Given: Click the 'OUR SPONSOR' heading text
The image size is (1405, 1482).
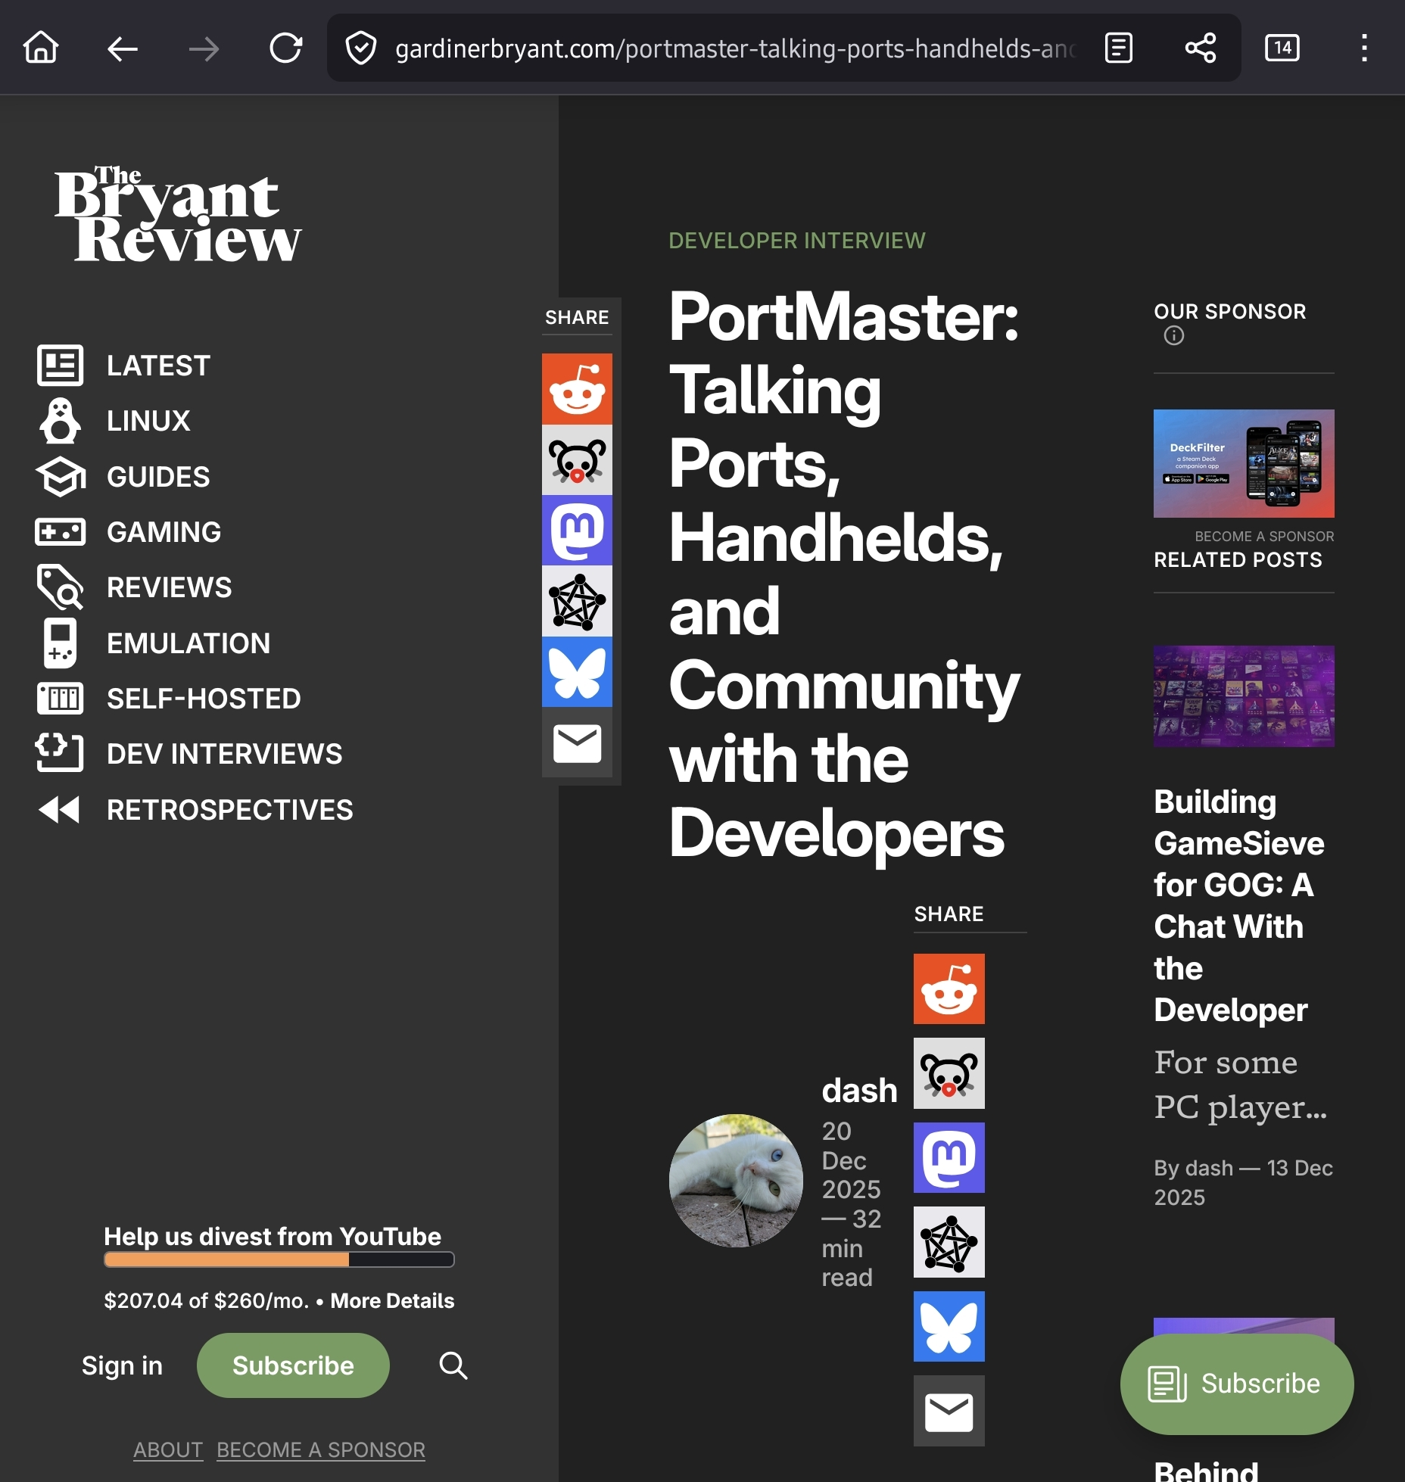Looking at the screenshot, I should tap(1230, 311).
